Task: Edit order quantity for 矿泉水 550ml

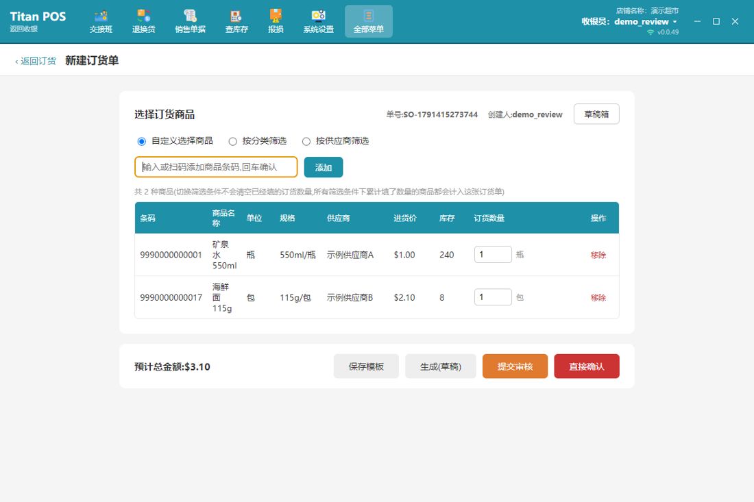Action: 493,255
